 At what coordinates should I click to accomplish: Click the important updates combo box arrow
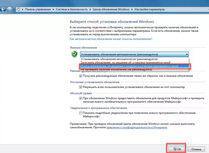[x=186, y=54]
